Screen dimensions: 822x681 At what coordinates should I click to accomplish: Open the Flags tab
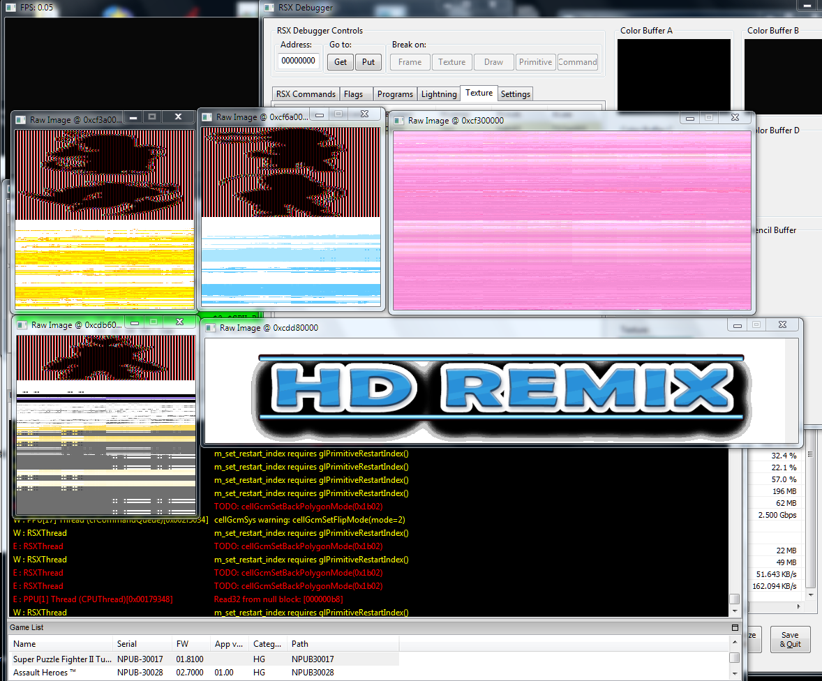(354, 94)
